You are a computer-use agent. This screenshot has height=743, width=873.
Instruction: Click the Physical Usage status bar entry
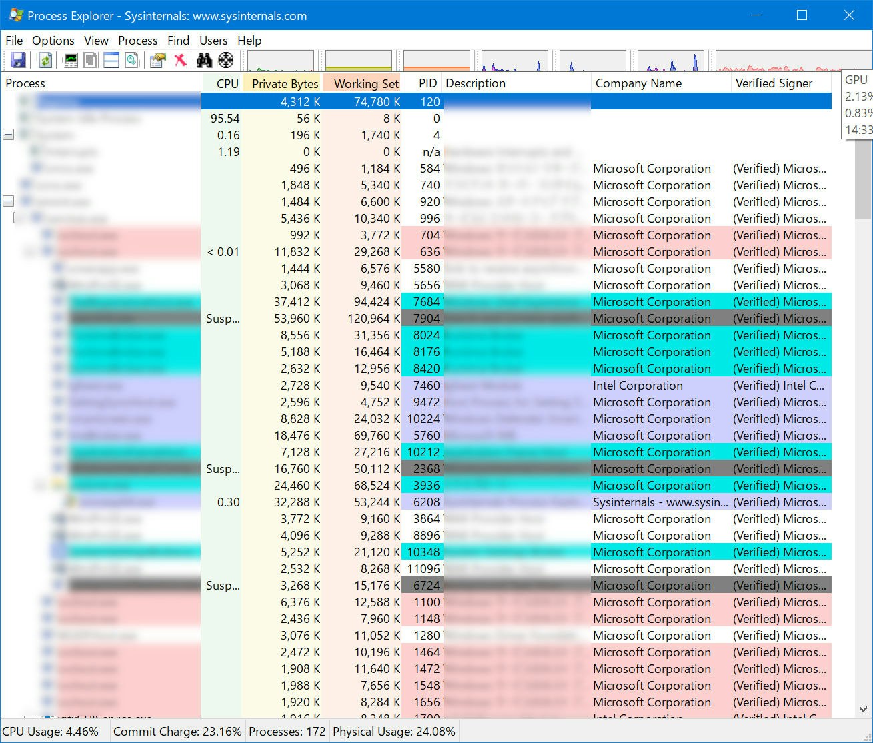click(394, 731)
